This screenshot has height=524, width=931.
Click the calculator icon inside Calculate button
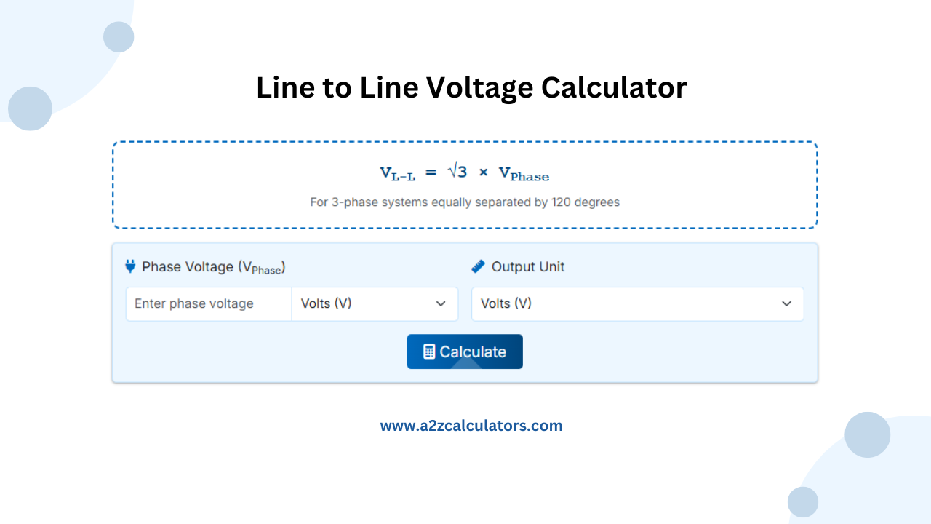click(x=429, y=352)
